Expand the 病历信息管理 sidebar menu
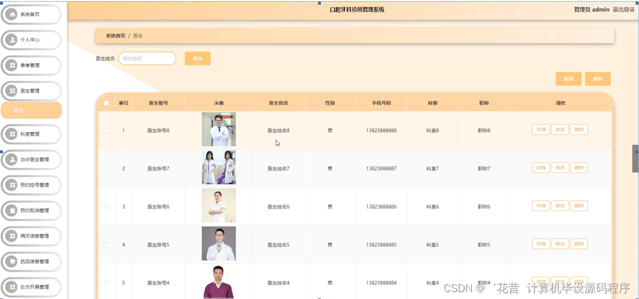639x299 pixels. coord(31,236)
